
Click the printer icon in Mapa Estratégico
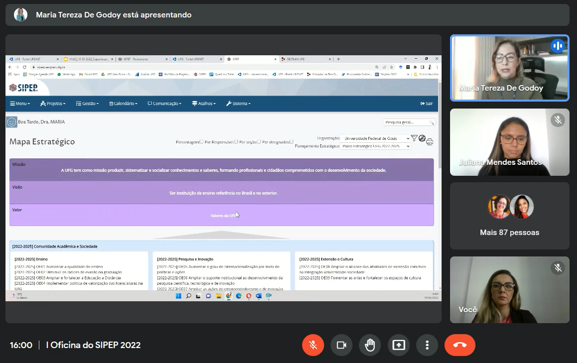point(430,142)
